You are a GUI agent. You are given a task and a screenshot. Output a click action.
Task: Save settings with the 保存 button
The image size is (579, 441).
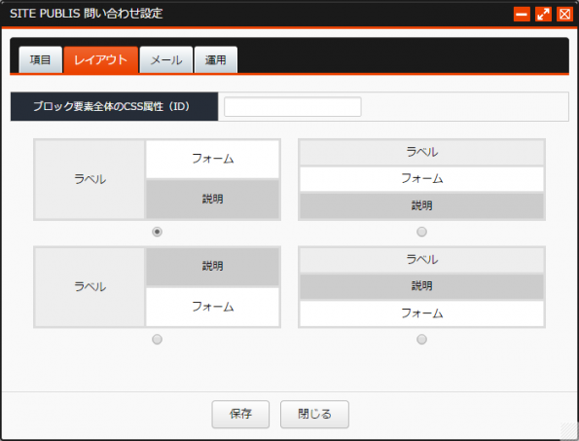pyautogui.click(x=240, y=414)
